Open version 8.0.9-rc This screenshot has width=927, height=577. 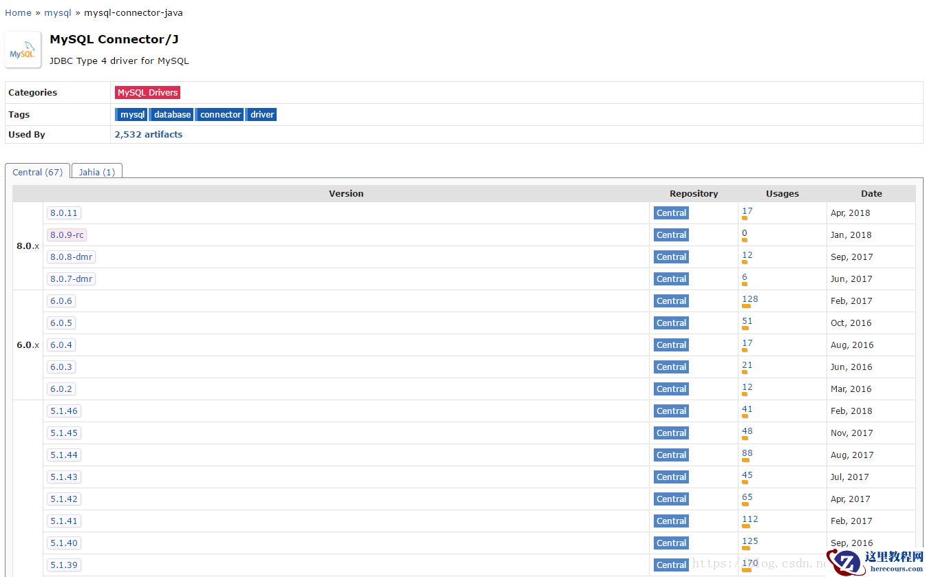(x=67, y=235)
